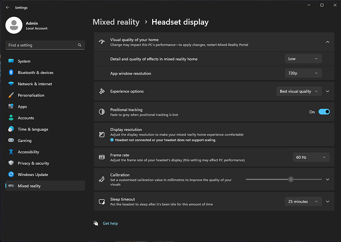This screenshot has width=341, height=242.
Task: Click the Visual quality gauge icon
Action: point(102,42)
